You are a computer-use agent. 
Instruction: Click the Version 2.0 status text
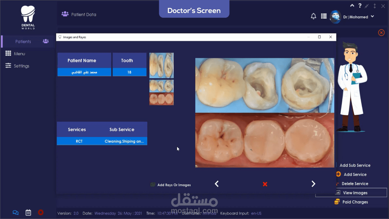tap(68, 213)
